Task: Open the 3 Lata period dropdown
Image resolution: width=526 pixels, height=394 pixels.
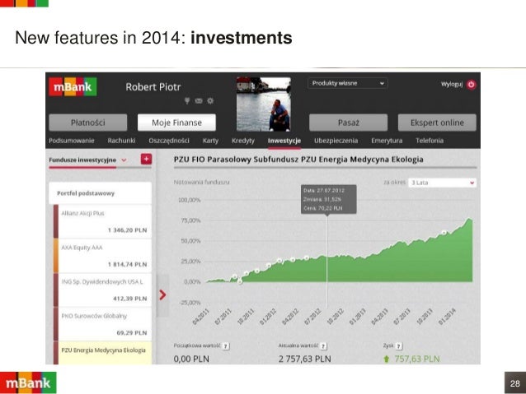Action: (x=442, y=183)
